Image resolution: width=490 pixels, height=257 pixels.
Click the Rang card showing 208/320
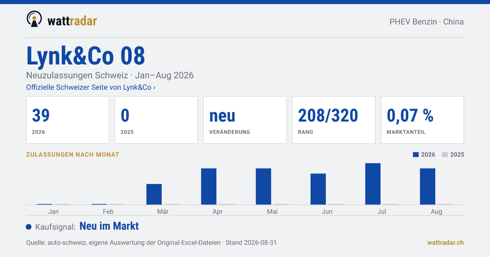[334, 120]
